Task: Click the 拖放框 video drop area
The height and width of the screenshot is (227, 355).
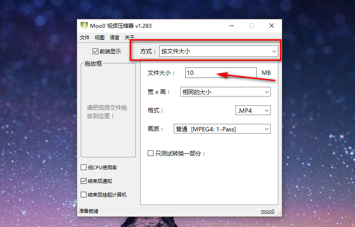Action: (x=108, y=110)
